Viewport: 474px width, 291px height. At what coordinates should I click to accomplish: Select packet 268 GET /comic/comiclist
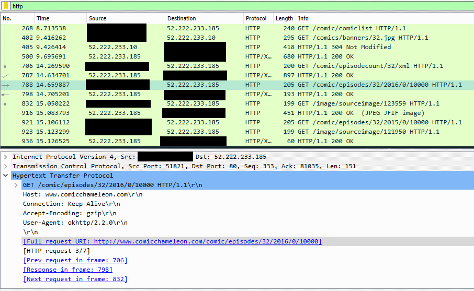coord(237,28)
